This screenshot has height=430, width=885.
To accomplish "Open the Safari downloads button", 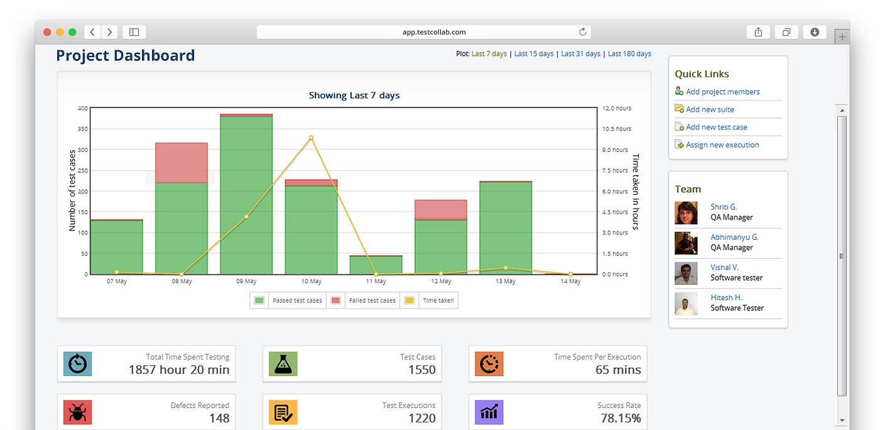I will 815,32.
